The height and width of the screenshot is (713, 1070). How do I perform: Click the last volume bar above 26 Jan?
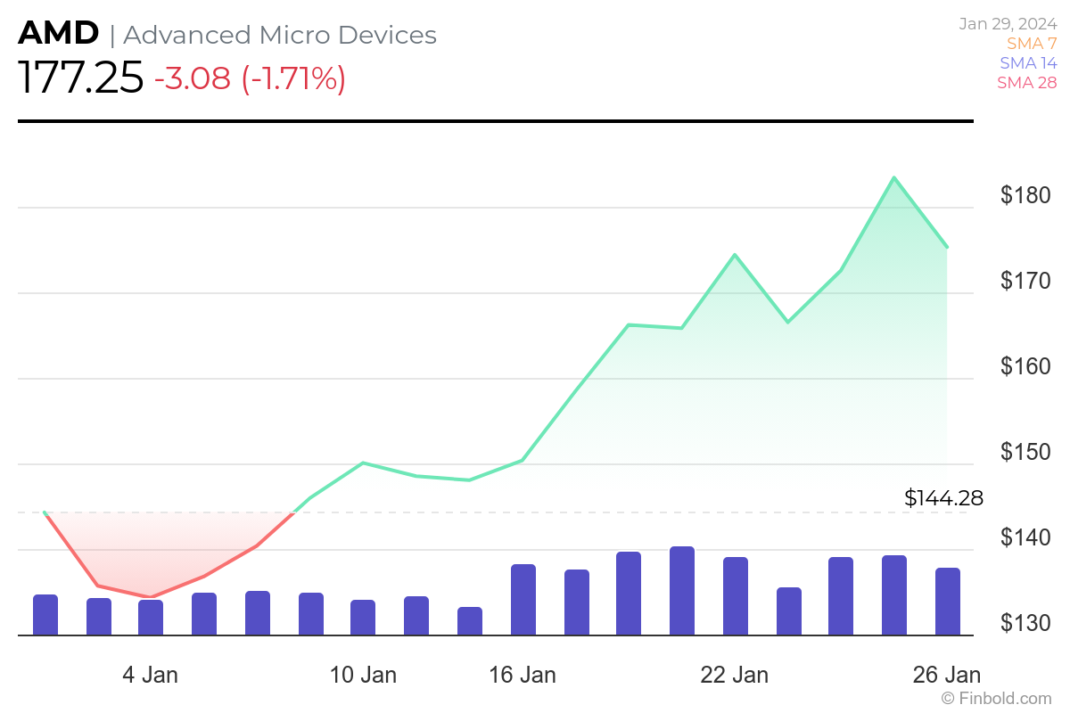[x=948, y=602]
